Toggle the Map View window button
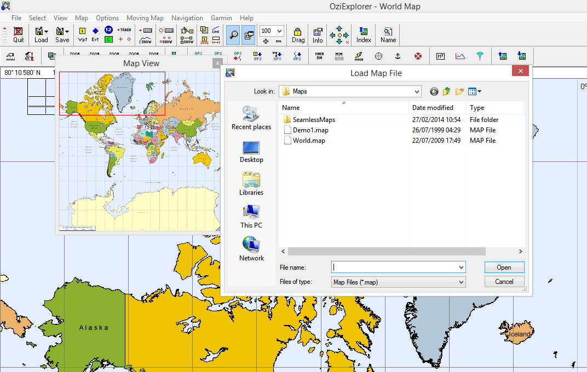Image resolution: width=587 pixels, height=372 pixels. 249,35
